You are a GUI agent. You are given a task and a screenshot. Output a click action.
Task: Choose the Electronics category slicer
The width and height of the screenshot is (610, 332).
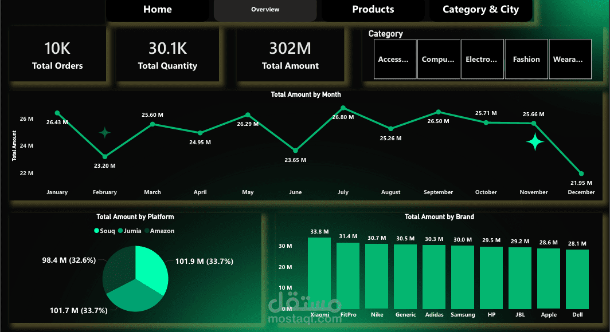(x=482, y=59)
